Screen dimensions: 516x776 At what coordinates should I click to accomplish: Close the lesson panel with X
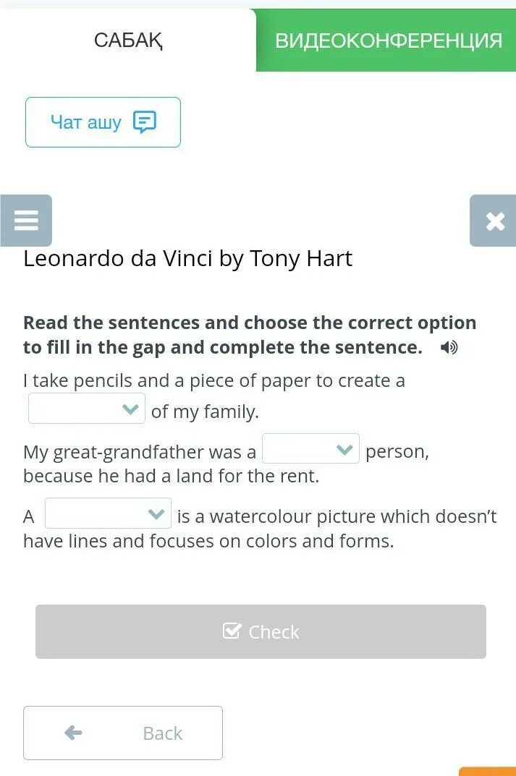pos(494,221)
